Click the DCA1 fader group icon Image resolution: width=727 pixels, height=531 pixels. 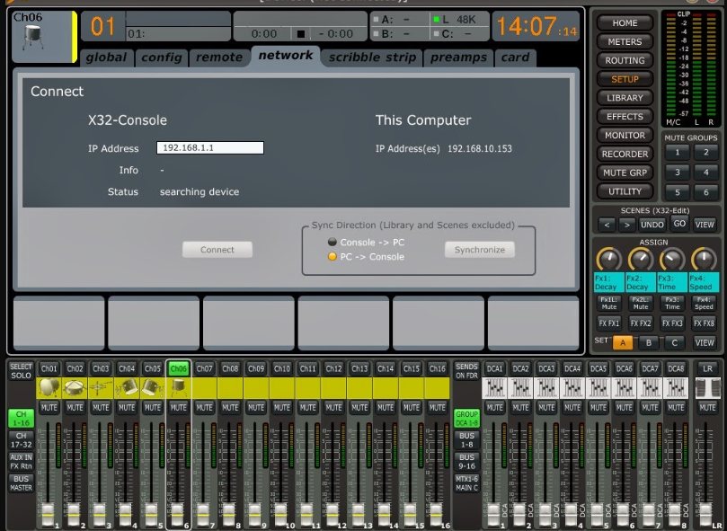click(x=494, y=387)
